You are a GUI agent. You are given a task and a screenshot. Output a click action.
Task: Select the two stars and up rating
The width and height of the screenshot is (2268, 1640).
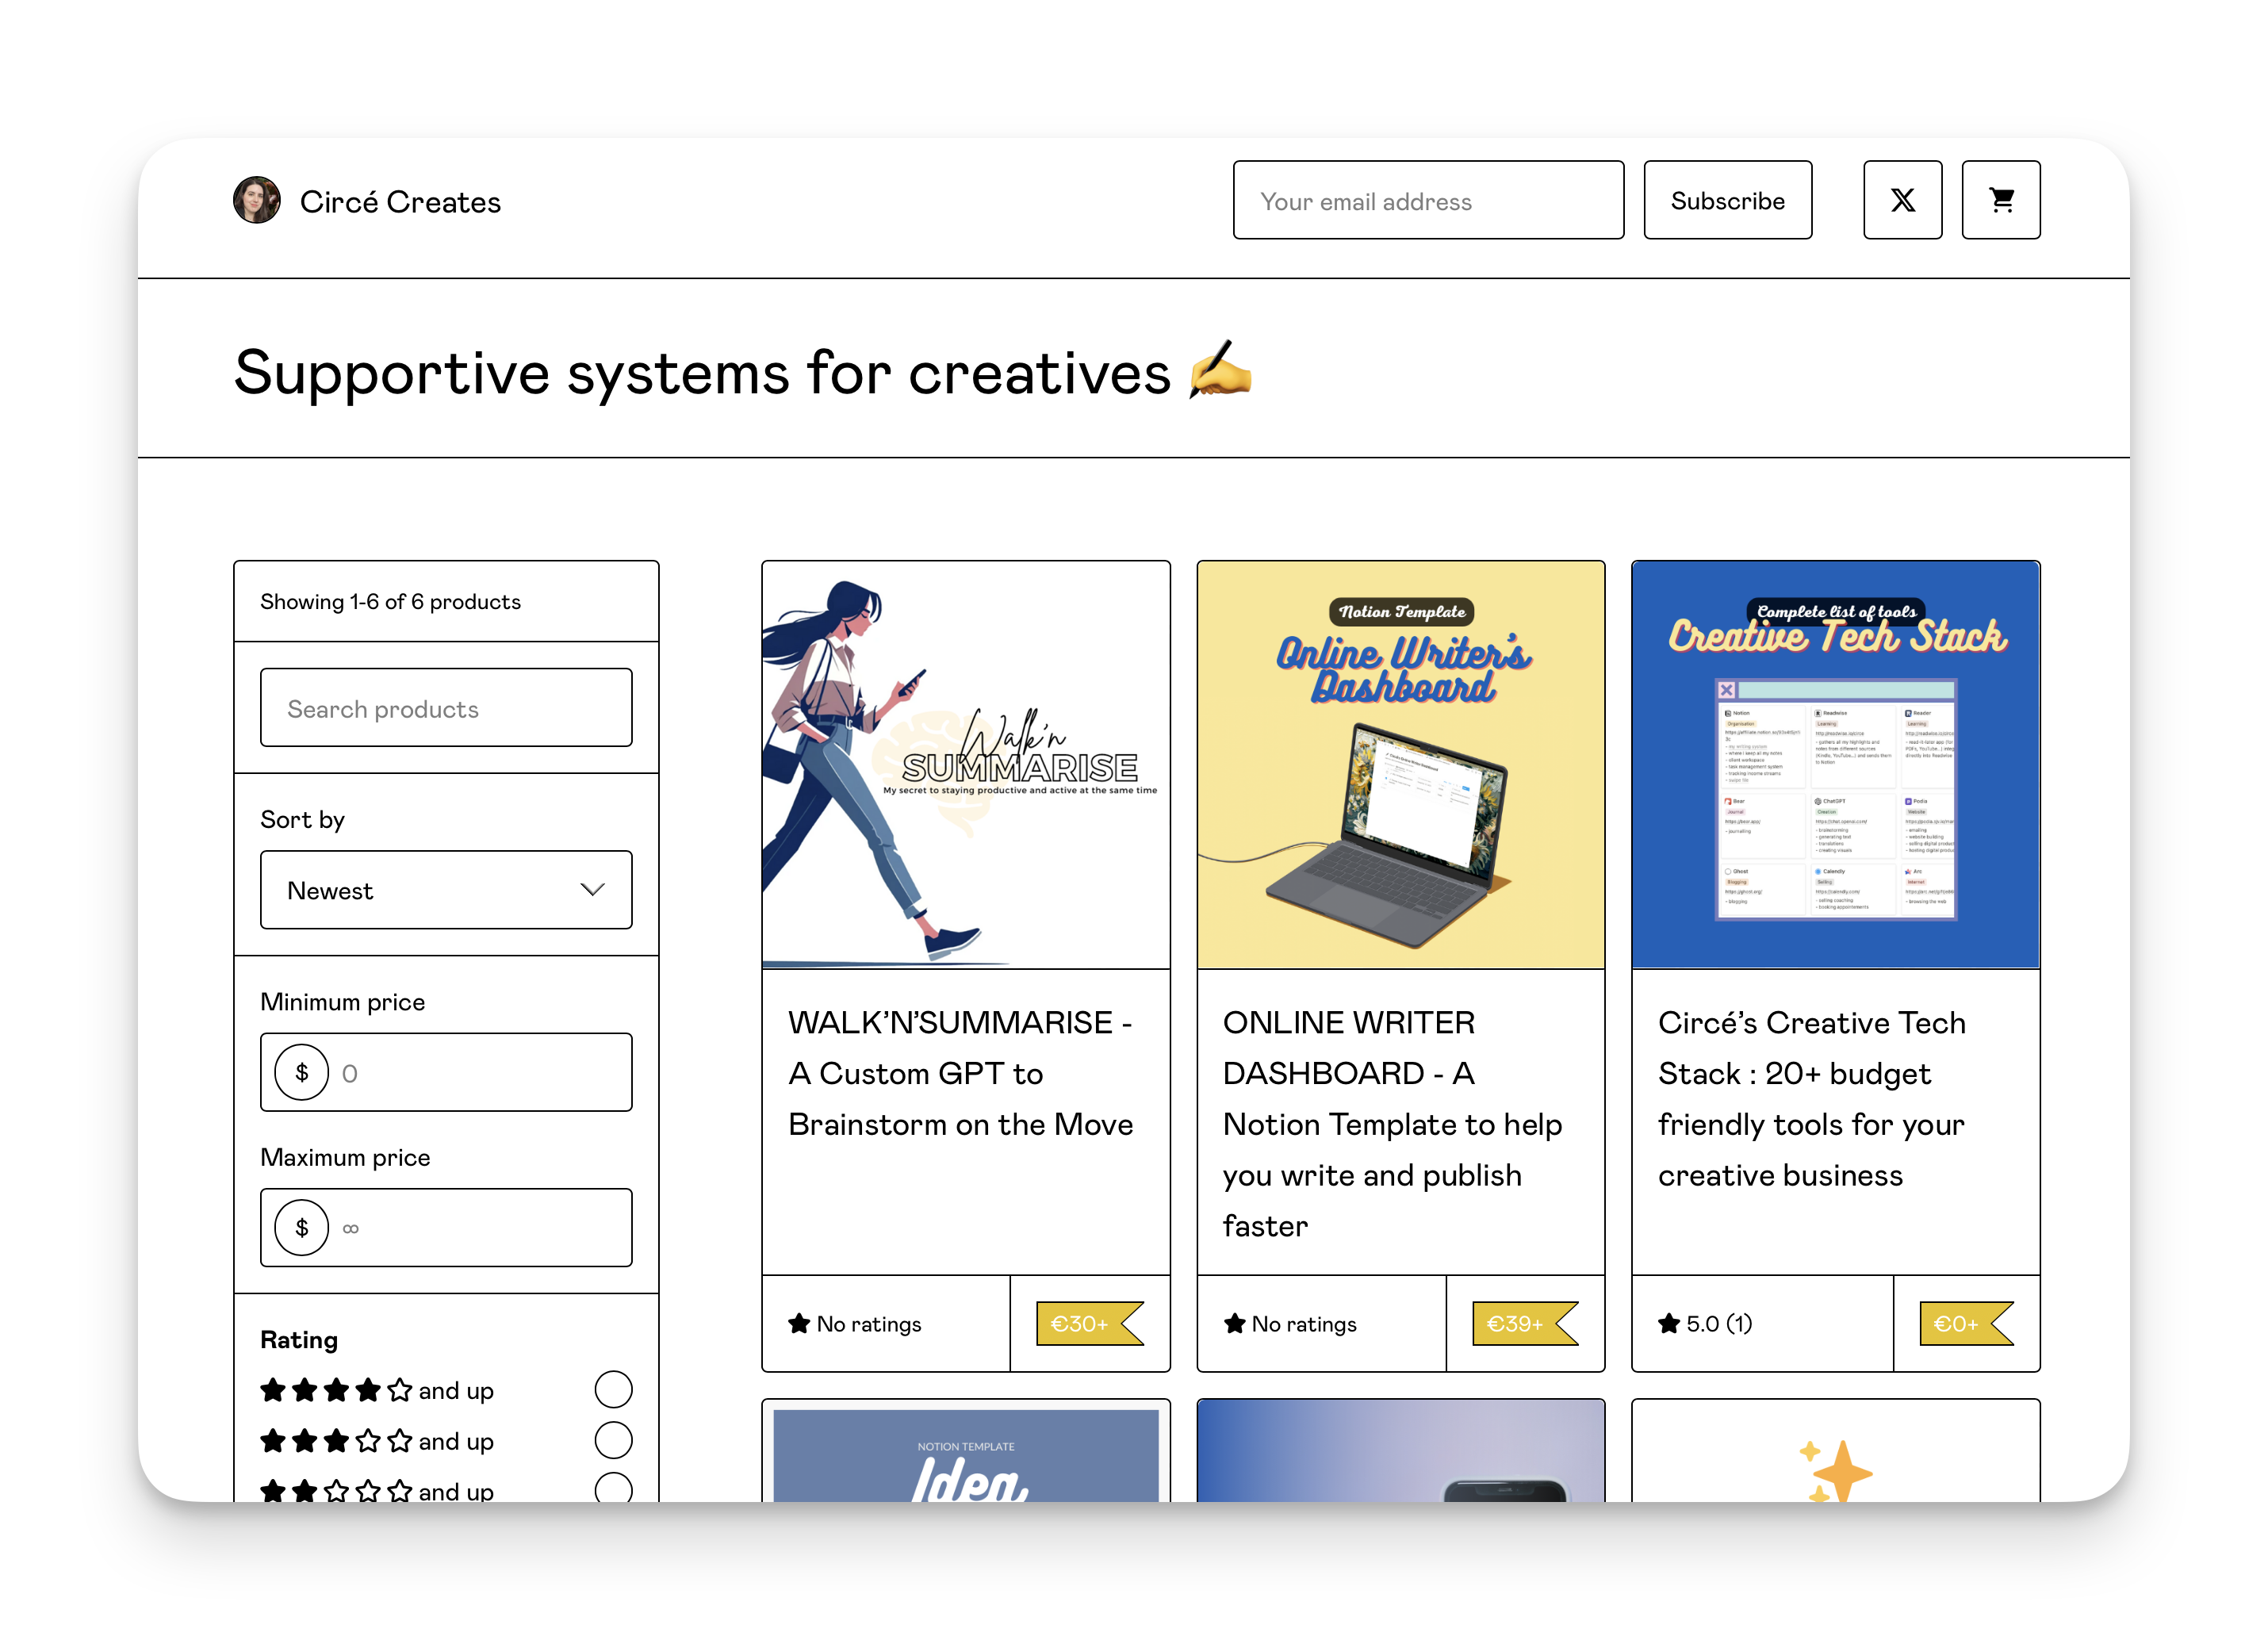[613, 1489]
